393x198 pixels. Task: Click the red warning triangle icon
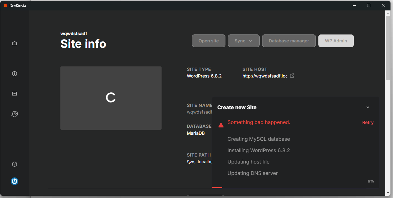221,125
